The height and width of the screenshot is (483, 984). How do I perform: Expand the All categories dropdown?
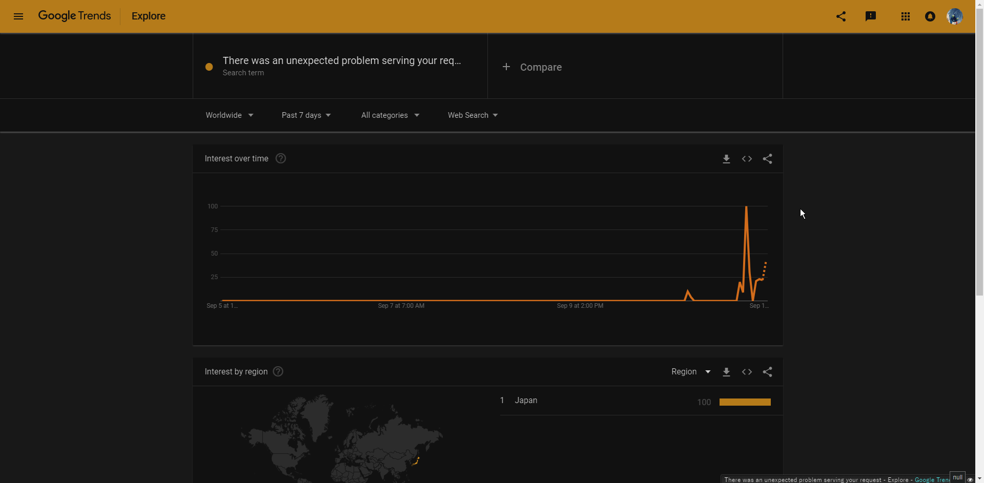tap(390, 115)
